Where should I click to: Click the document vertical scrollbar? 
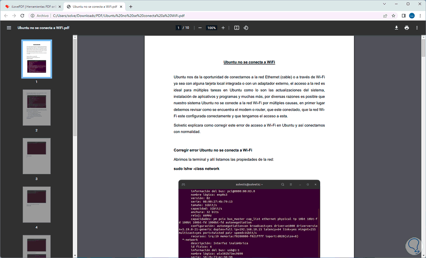tap(424, 48)
